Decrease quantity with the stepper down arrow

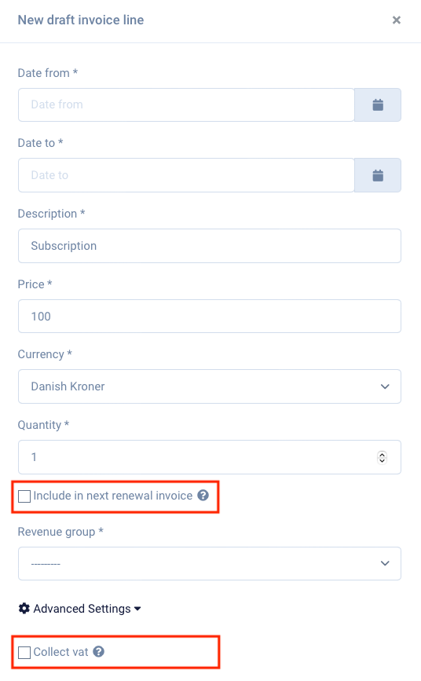coord(382,460)
